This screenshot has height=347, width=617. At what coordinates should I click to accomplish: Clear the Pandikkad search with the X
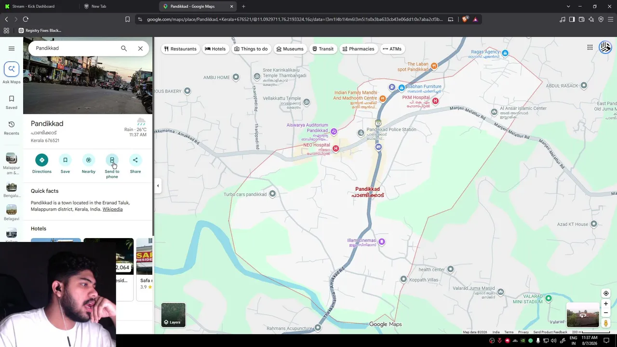140,48
